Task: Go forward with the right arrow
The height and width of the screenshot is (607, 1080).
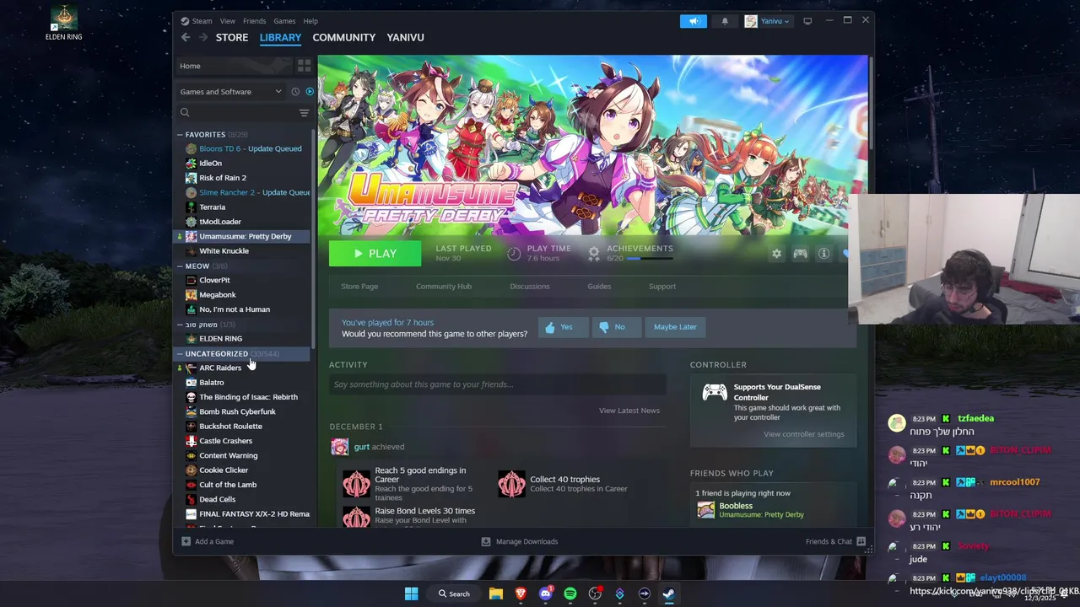Action: coord(203,37)
